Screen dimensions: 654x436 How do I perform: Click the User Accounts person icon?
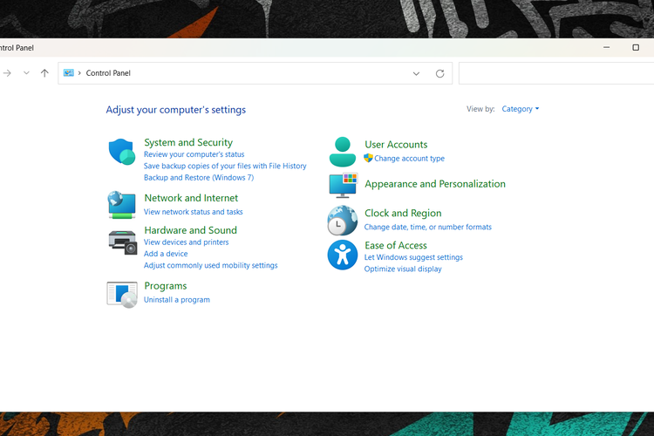pyautogui.click(x=342, y=152)
